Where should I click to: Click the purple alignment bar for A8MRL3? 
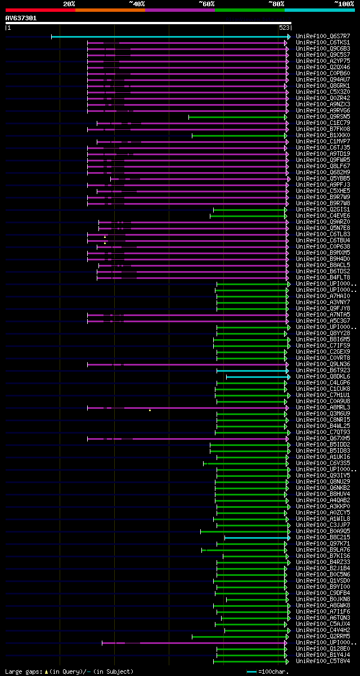coord(187,408)
